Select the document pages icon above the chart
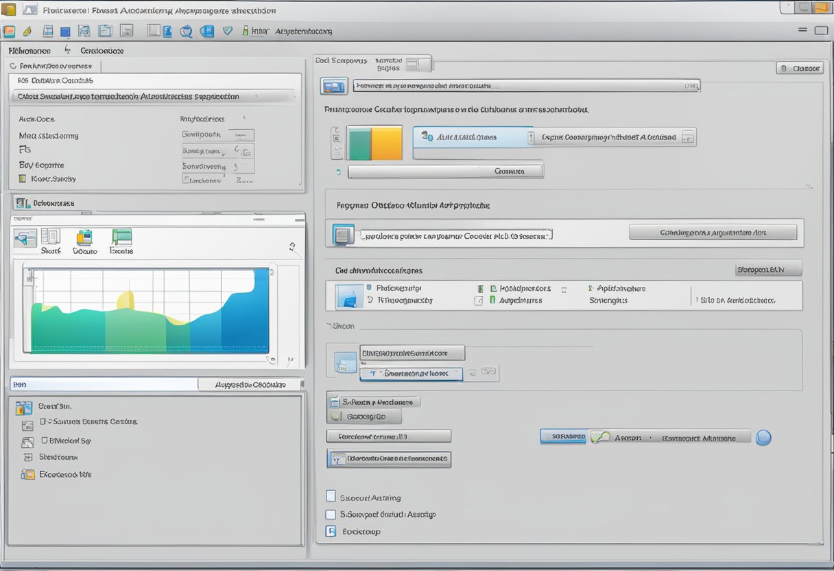Viewport: 834px width, 571px height. click(50, 237)
